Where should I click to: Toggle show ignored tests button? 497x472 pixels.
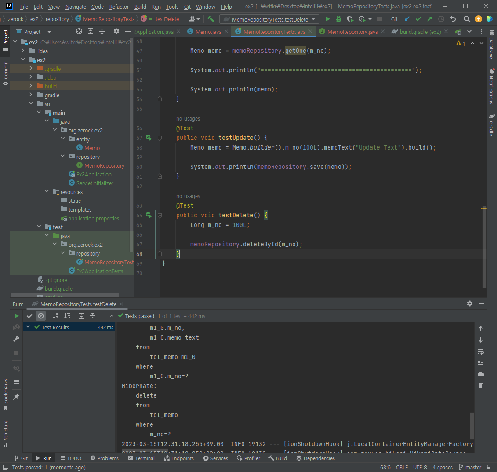[41, 316]
